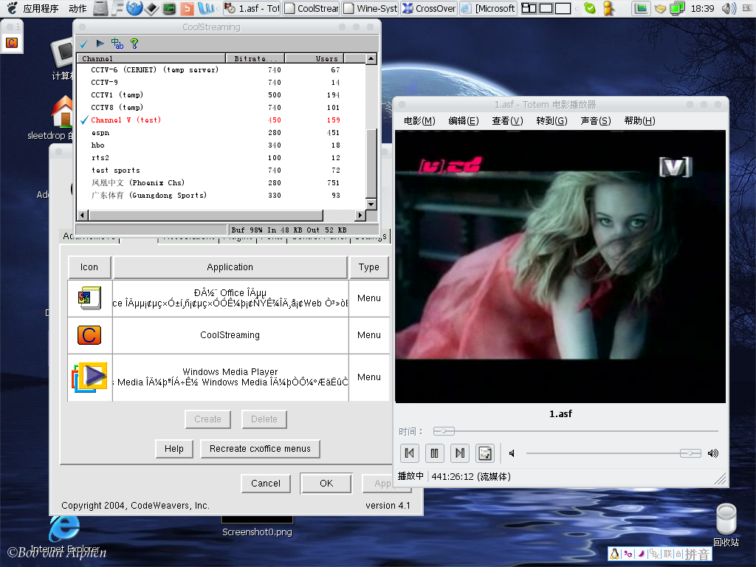Click the Create button in CrossOver dialog

[207, 419]
